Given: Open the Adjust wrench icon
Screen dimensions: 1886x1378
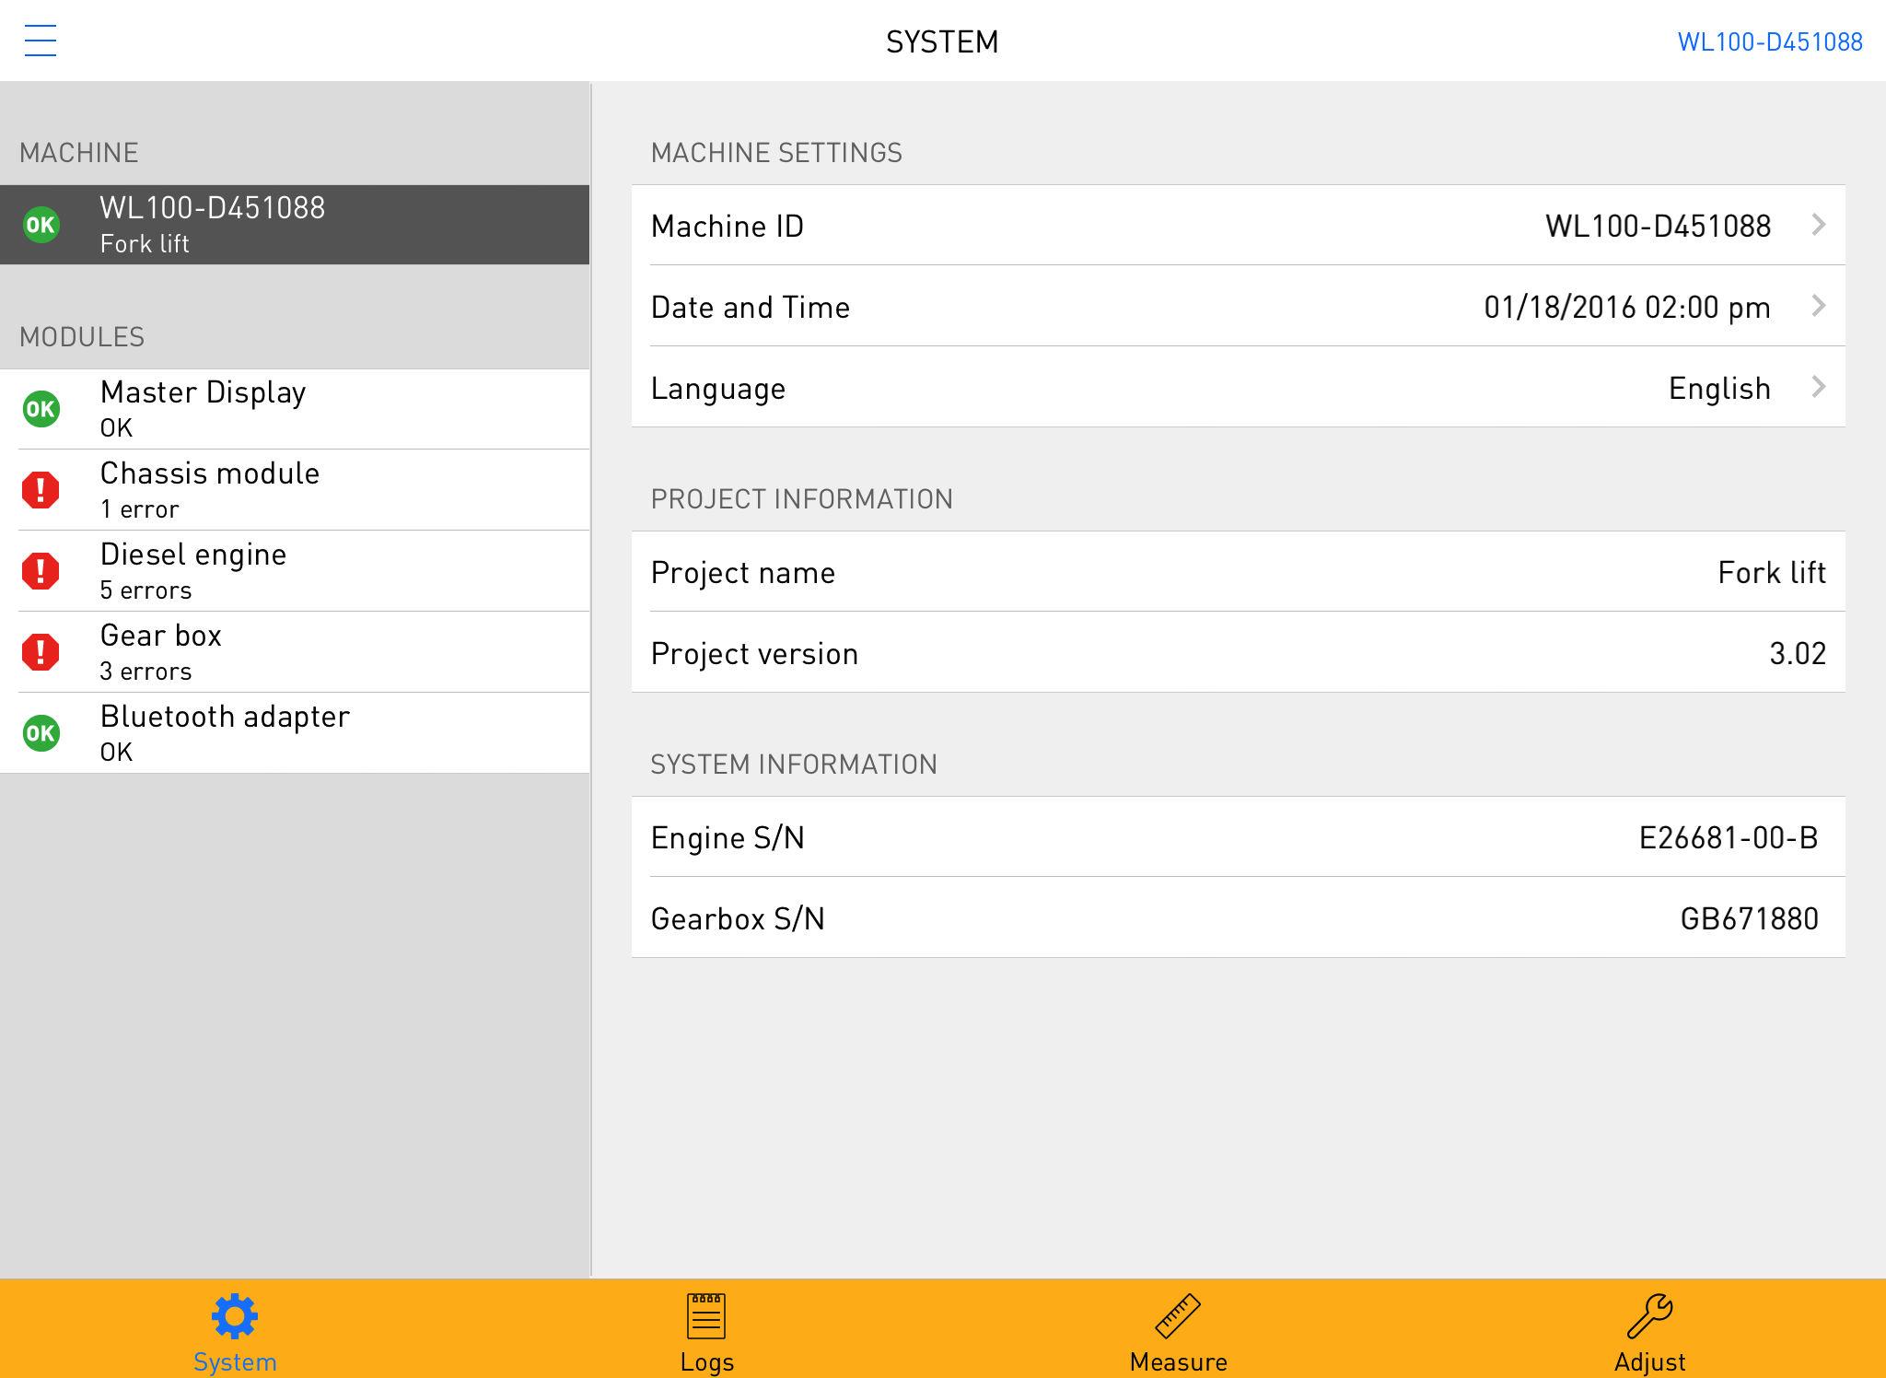Looking at the screenshot, I should (x=1649, y=1316).
